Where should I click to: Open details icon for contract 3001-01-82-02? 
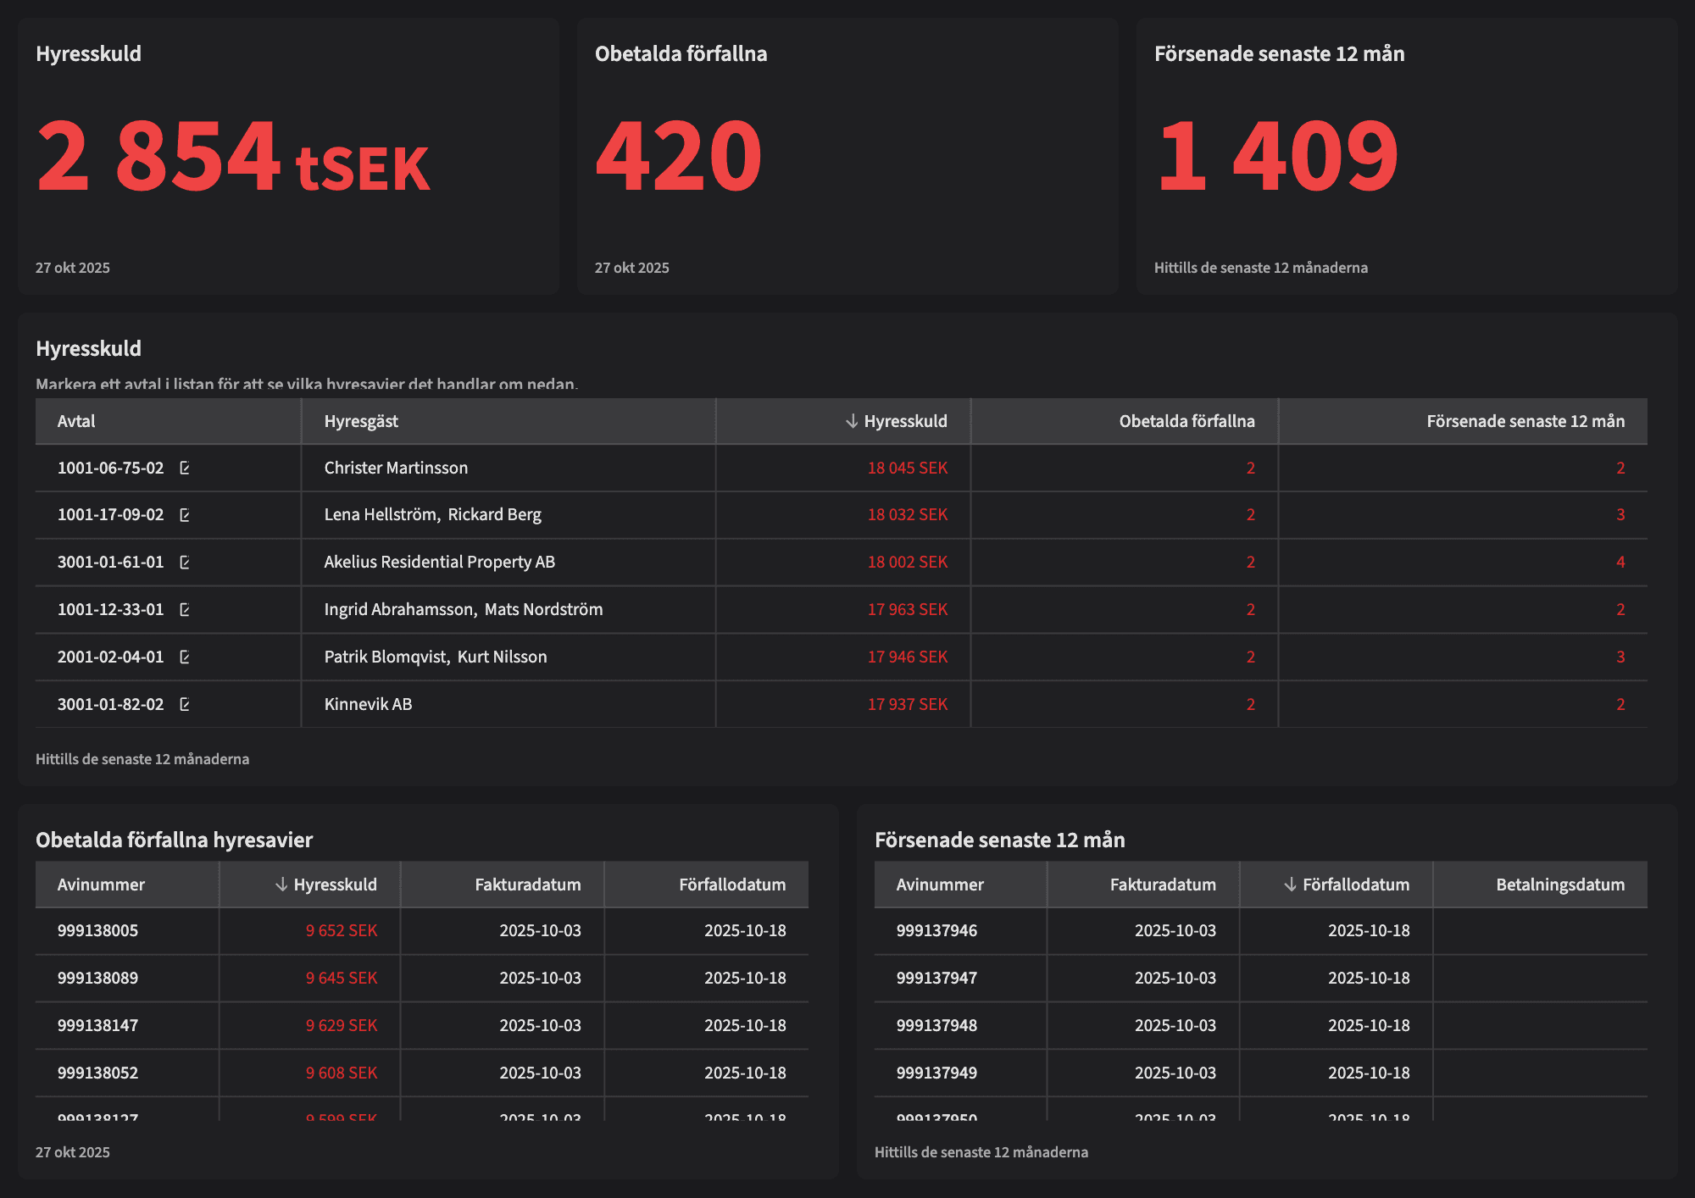(x=186, y=704)
